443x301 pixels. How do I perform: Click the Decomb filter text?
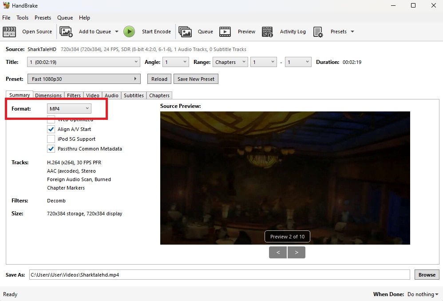point(56,201)
